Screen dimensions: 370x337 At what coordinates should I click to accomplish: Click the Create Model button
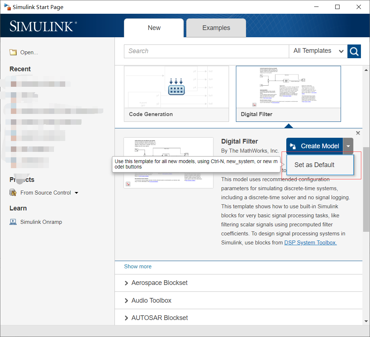point(318,146)
